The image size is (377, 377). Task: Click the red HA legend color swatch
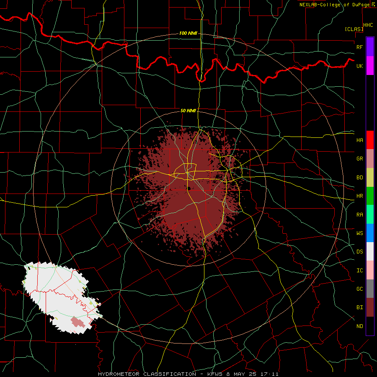[370, 140]
